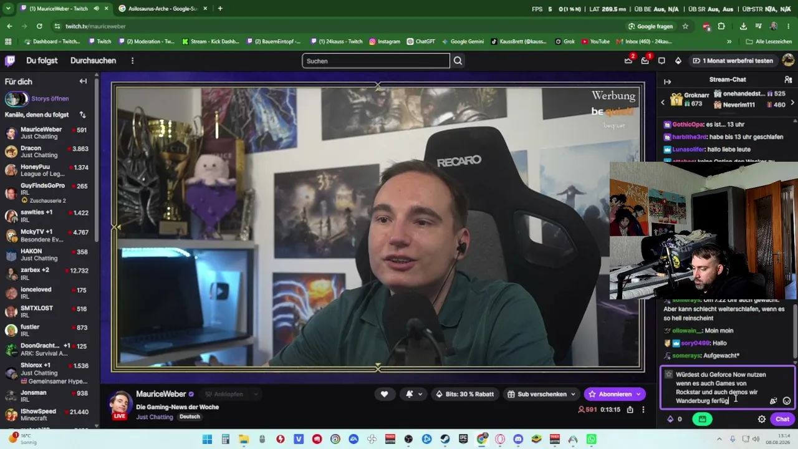798x449 pixels.
Task: Open the ChatGPT bookmark
Action: point(421,42)
